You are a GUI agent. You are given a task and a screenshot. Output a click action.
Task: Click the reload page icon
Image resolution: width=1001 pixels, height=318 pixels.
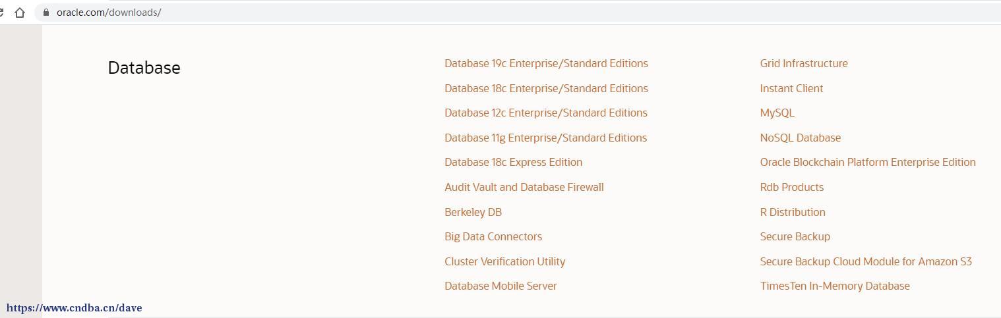(x=2, y=13)
